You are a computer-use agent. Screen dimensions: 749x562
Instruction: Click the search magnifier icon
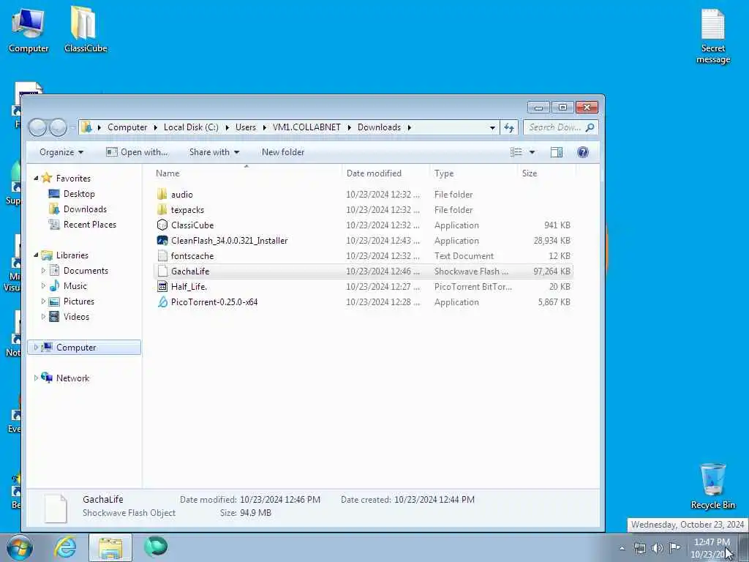(x=590, y=127)
